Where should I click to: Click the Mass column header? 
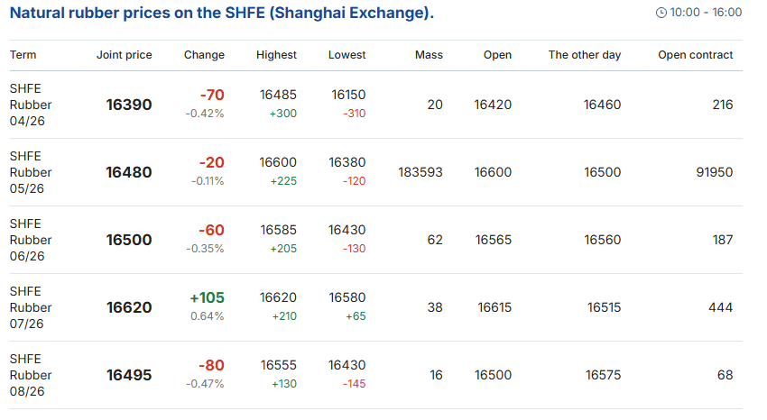pos(429,55)
